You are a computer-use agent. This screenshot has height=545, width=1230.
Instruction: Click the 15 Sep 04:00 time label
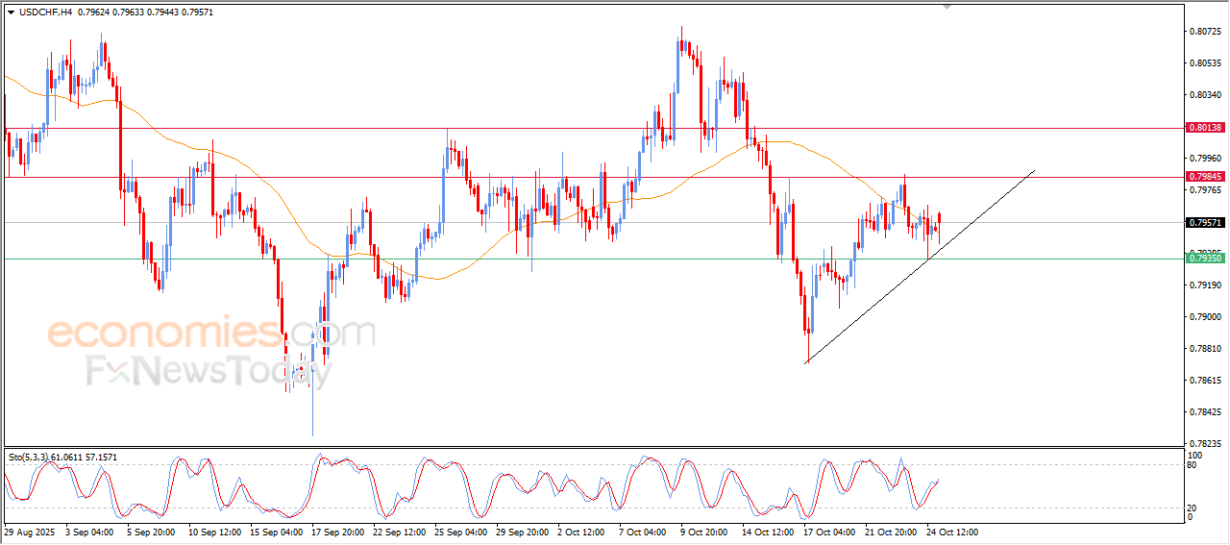(x=277, y=532)
